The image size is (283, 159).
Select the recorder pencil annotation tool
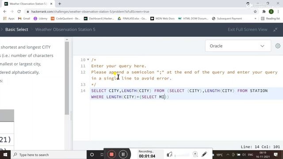204,154
